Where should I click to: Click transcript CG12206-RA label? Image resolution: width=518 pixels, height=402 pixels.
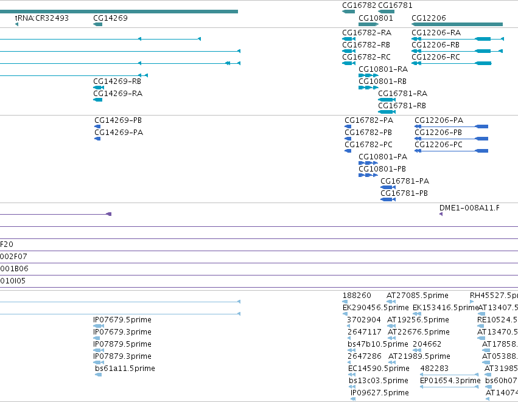436,33
